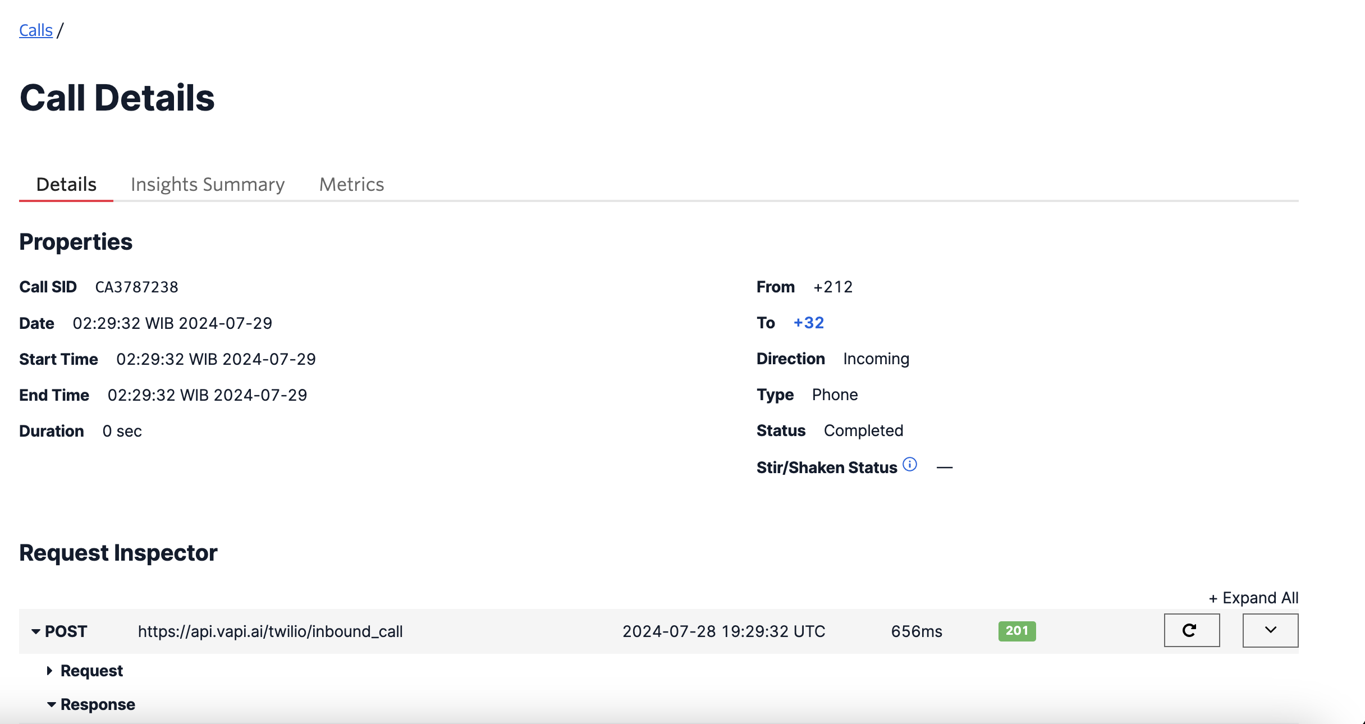This screenshot has width=1365, height=724.
Task: Click the chevron button at the POST row's right edge
Action: coord(1270,630)
